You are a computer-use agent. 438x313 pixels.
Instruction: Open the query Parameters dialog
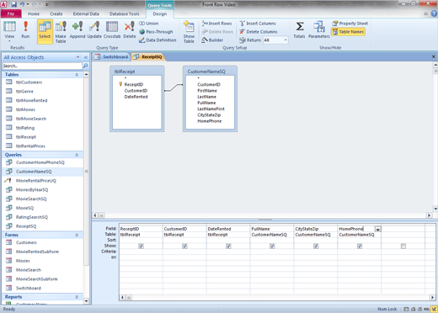click(319, 30)
